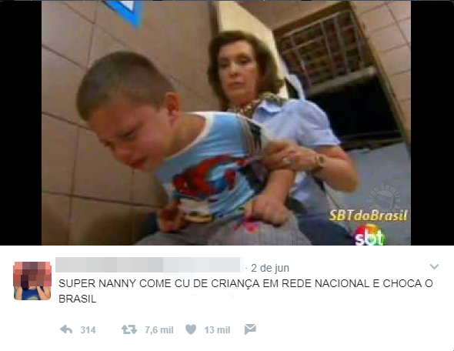The width and height of the screenshot is (454, 351).
Task: Click the envelope direct message icon
Action: pos(250,329)
